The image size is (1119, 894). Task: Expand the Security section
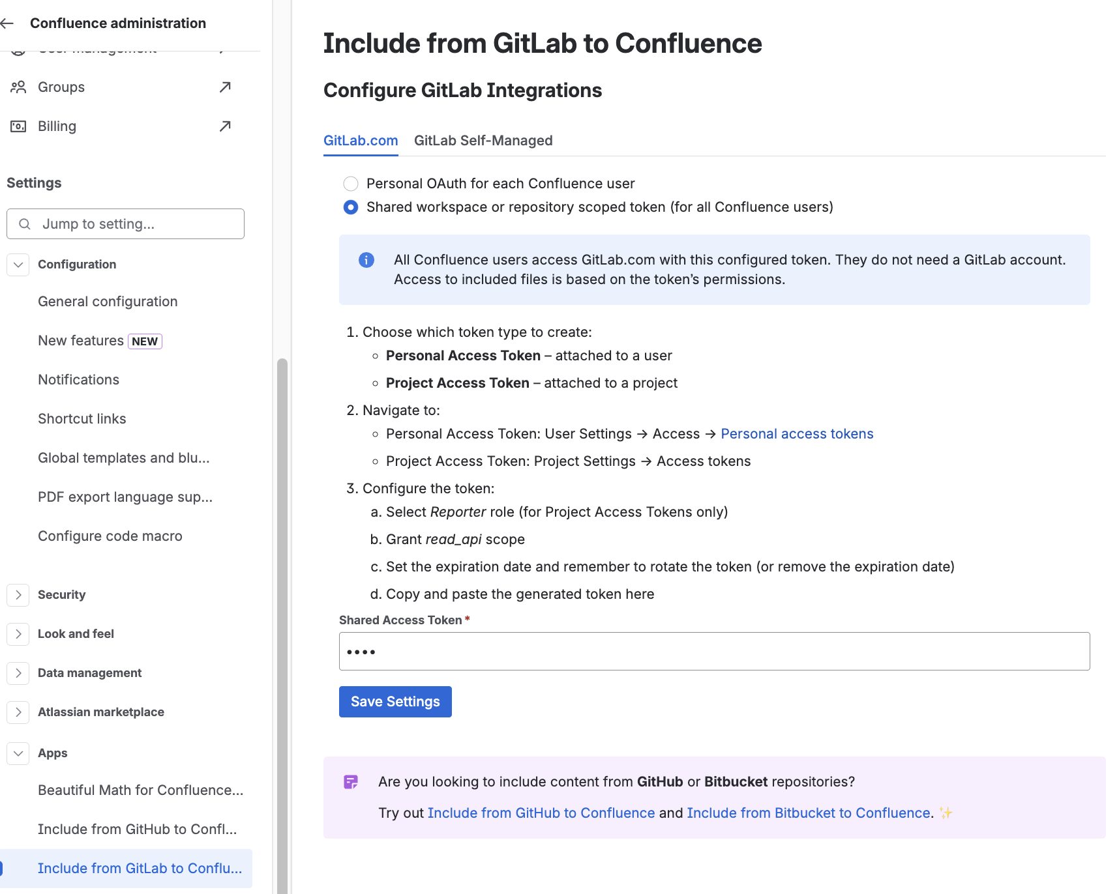point(18,594)
